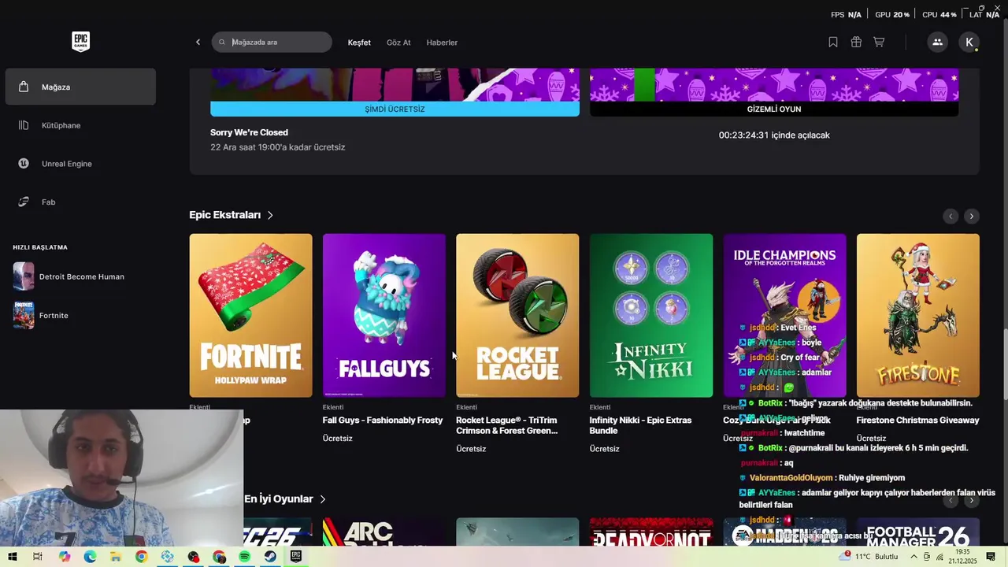Image resolution: width=1008 pixels, height=567 pixels.
Task: Expand the En İyi Oyunlar section chevron
Action: click(x=323, y=498)
